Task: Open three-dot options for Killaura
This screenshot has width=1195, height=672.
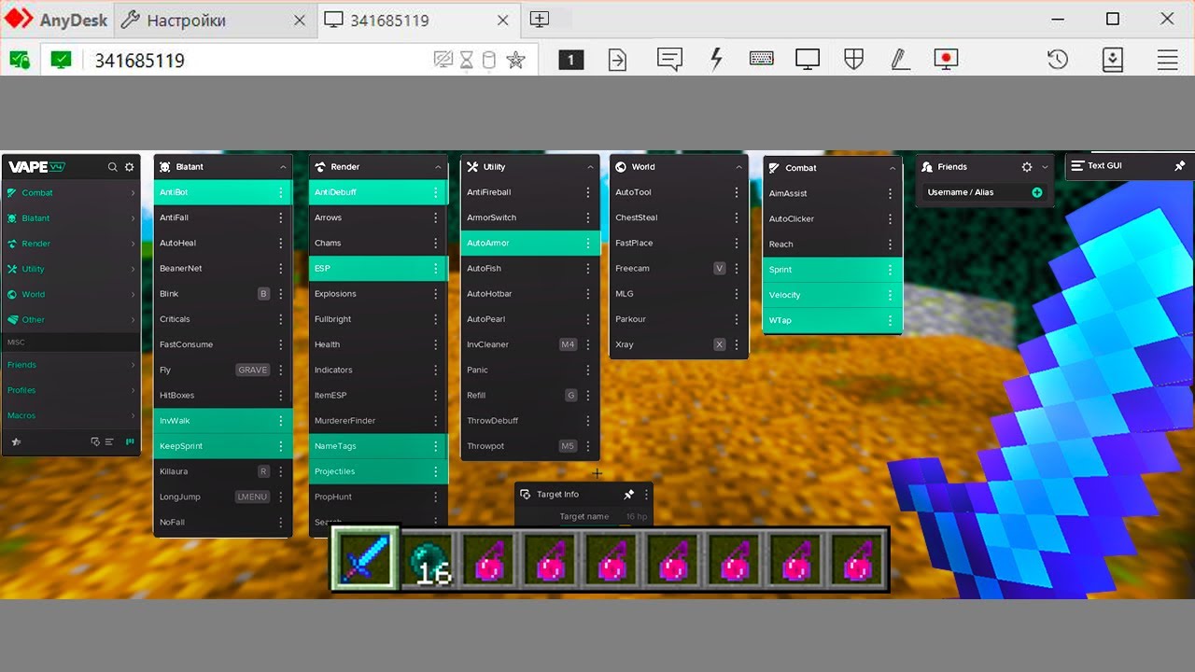Action: pos(281,471)
